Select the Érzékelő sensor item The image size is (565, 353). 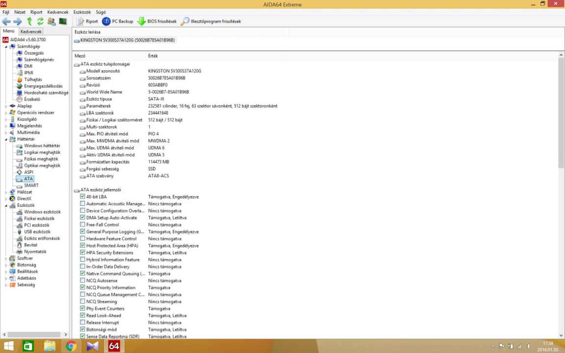pos(32,100)
